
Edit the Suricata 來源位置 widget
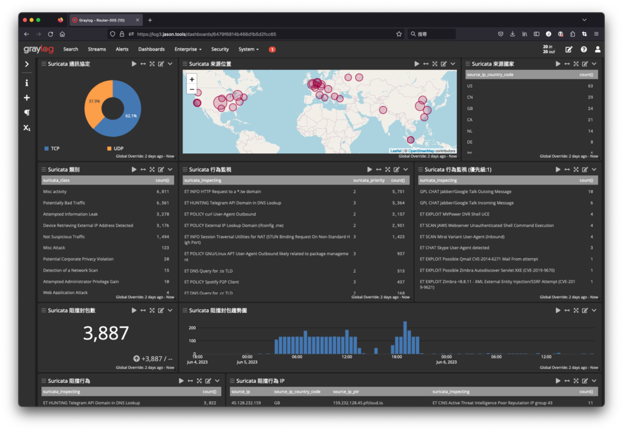pyautogui.click(x=444, y=64)
